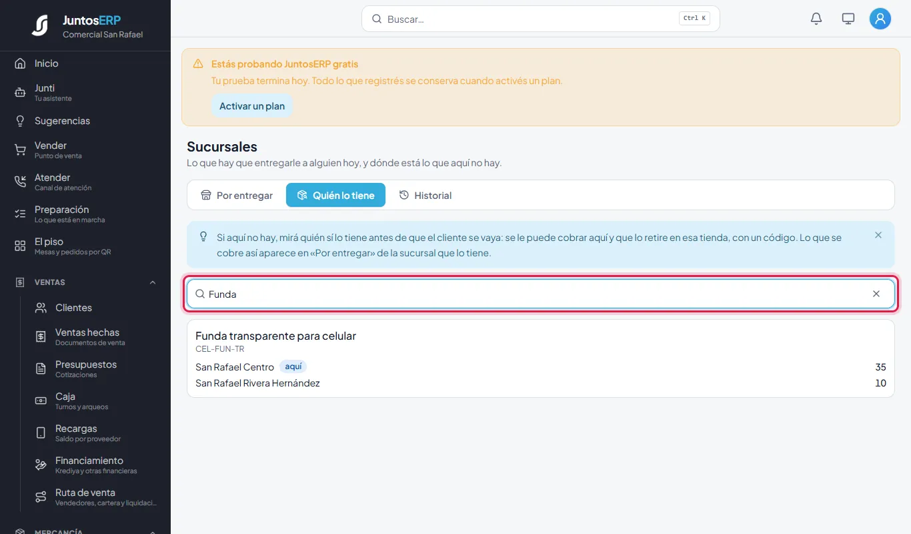Screen dimensions: 911x534
Task: Select Funda transparente para celular result
Action: [x=275, y=336]
